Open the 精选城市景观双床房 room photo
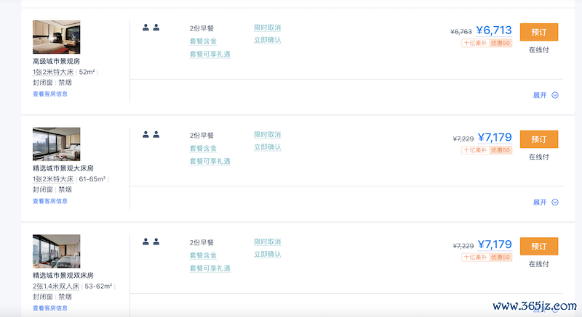Viewport: 582px width, 317px height. [57, 251]
